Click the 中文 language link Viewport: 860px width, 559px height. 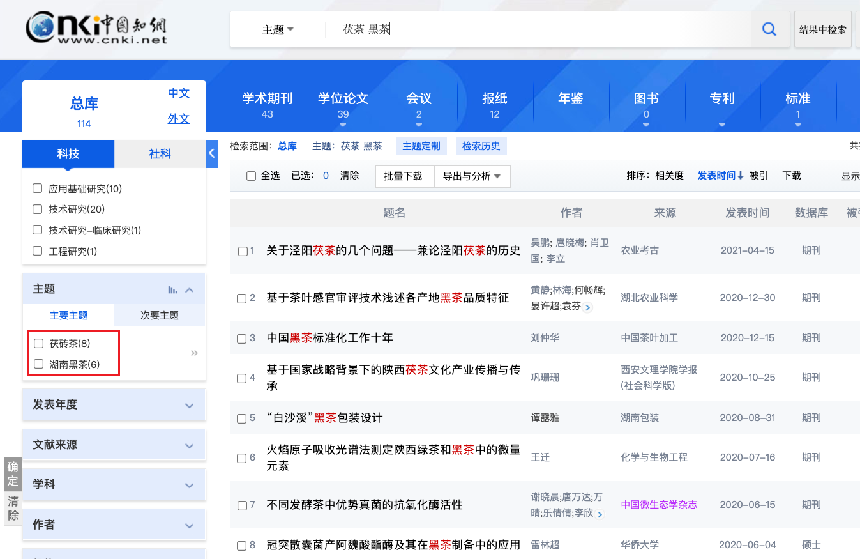point(179,93)
